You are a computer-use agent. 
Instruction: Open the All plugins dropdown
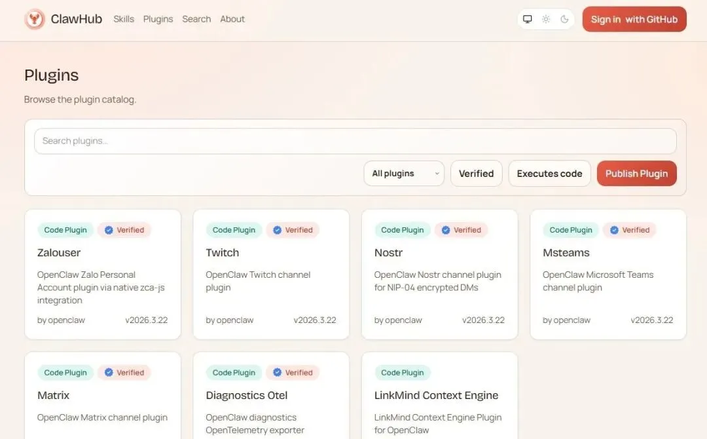[x=404, y=173]
